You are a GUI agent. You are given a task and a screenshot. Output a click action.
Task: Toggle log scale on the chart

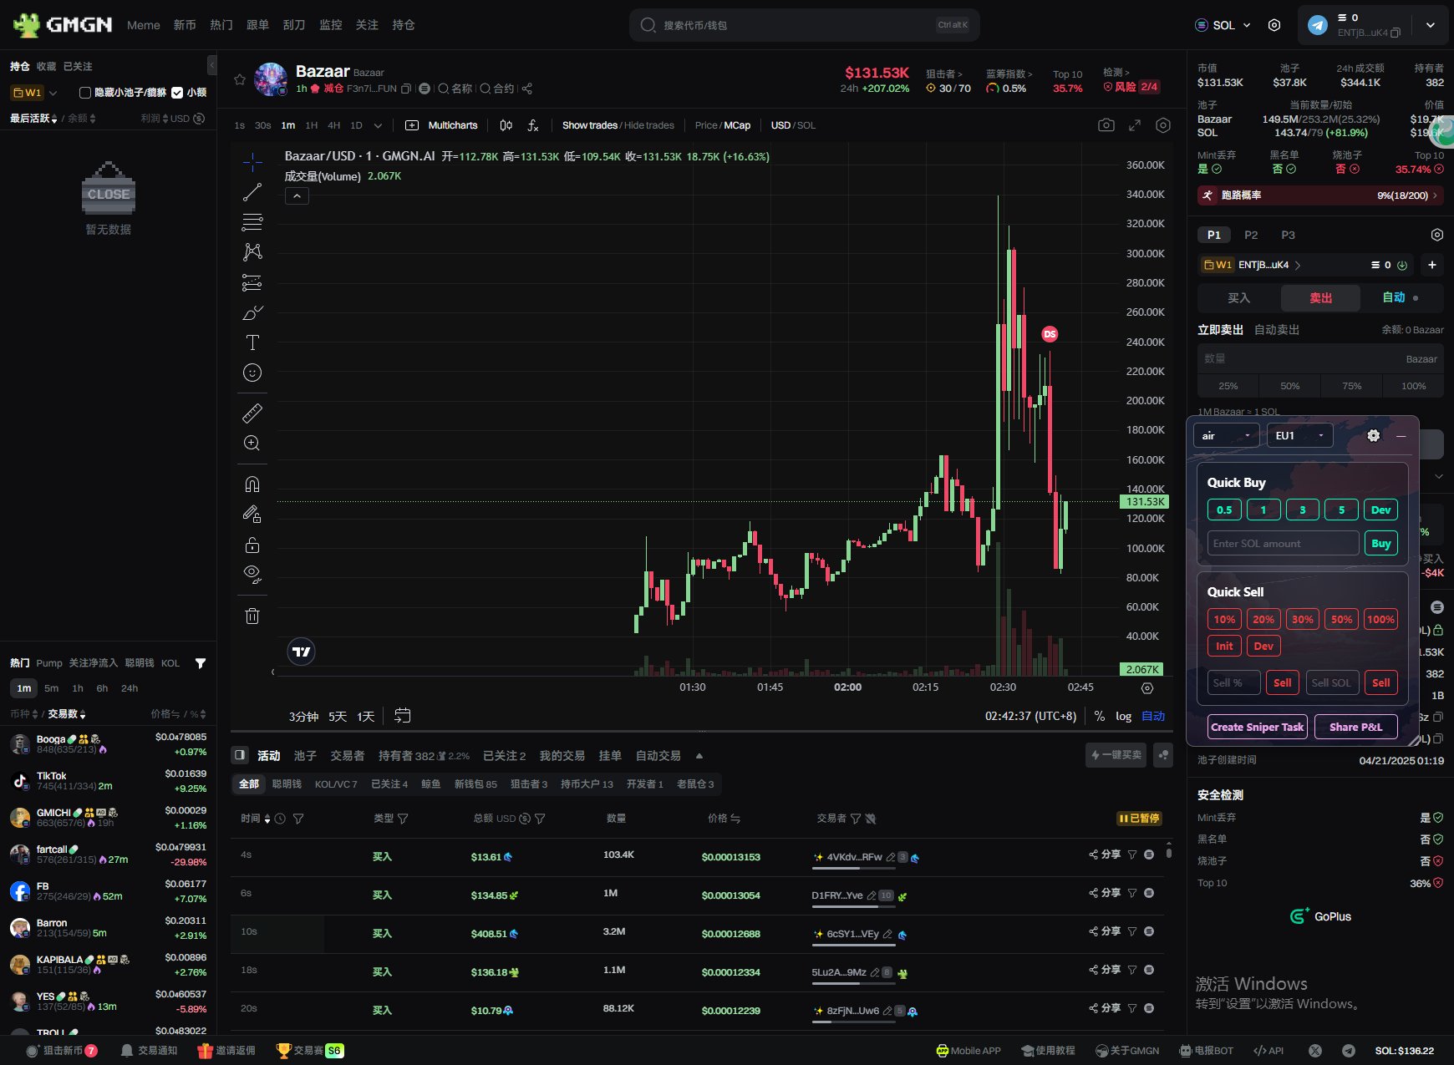click(1124, 716)
